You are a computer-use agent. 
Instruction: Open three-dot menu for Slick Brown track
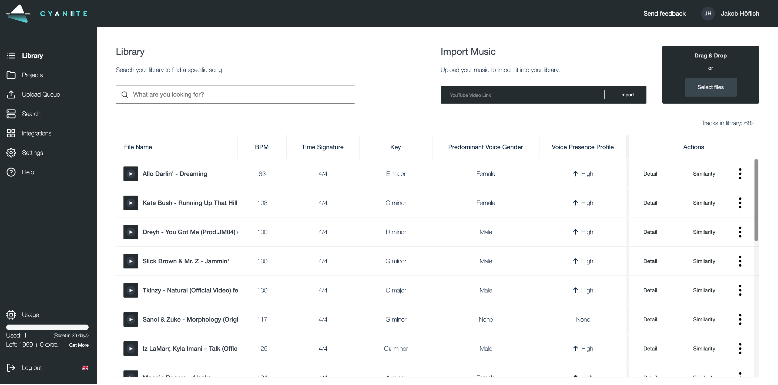click(x=740, y=261)
